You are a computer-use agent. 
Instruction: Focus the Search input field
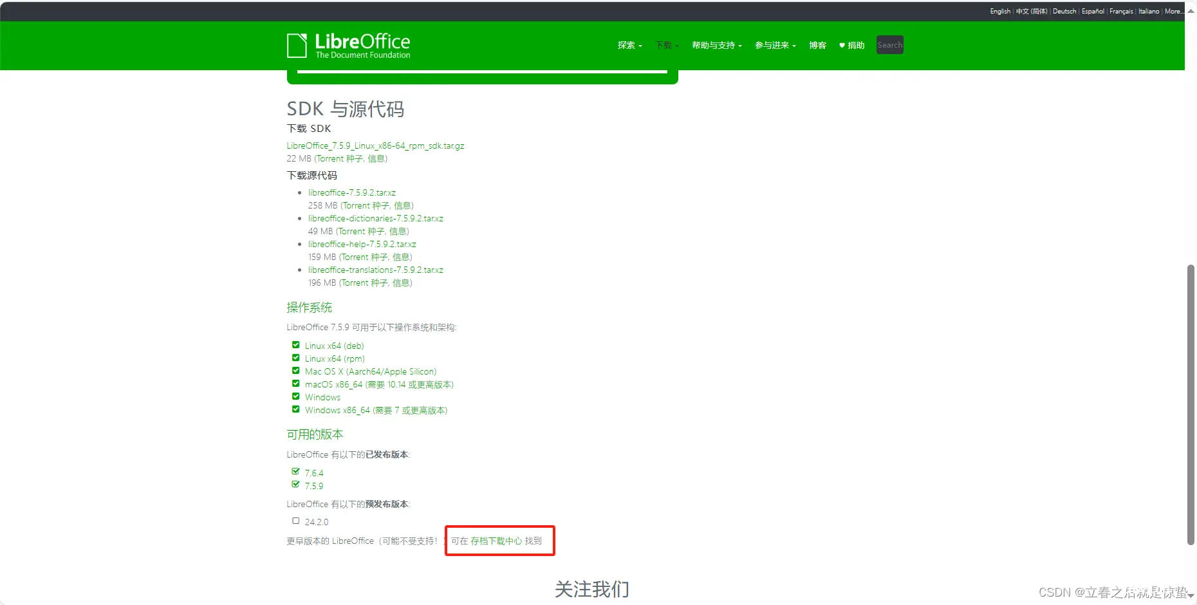tap(890, 45)
